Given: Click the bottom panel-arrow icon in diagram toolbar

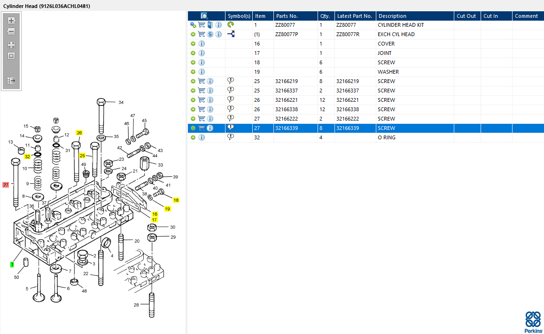Looking at the screenshot, I should pyautogui.click(x=11, y=81).
